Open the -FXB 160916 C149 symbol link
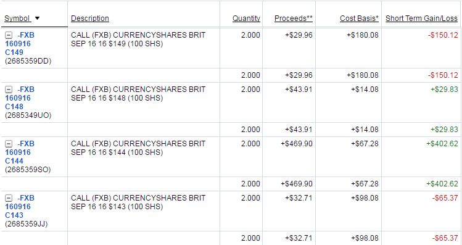The image size is (462, 245). coord(20,44)
